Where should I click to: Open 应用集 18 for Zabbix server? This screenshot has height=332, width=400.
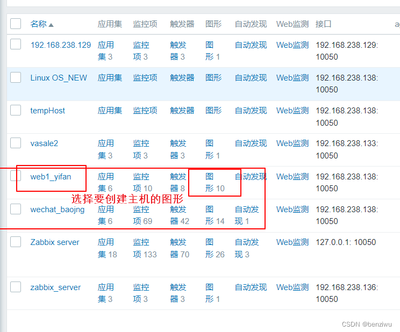pos(107,248)
